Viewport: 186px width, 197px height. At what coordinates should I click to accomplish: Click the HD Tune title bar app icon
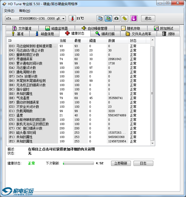pyautogui.click(x=4, y=4)
